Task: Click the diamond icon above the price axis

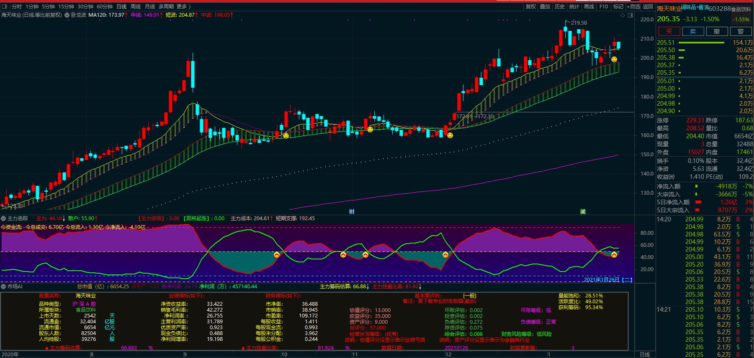Action: 623,15
